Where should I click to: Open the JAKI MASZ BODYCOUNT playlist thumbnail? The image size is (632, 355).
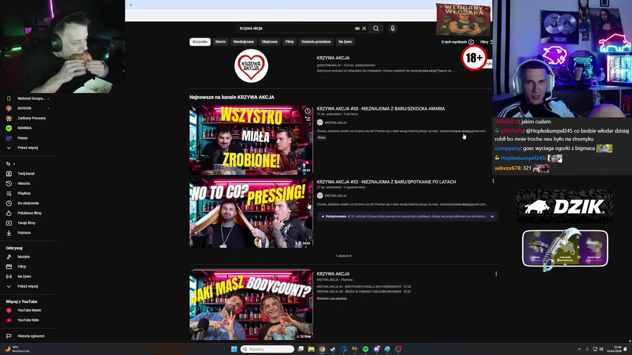(x=251, y=305)
